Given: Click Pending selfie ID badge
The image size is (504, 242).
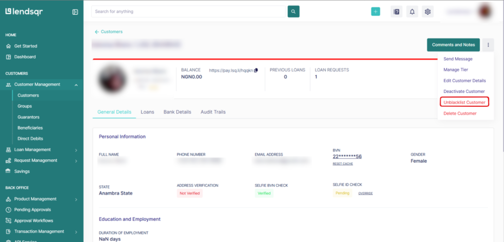Looking at the screenshot, I should (x=343, y=193).
